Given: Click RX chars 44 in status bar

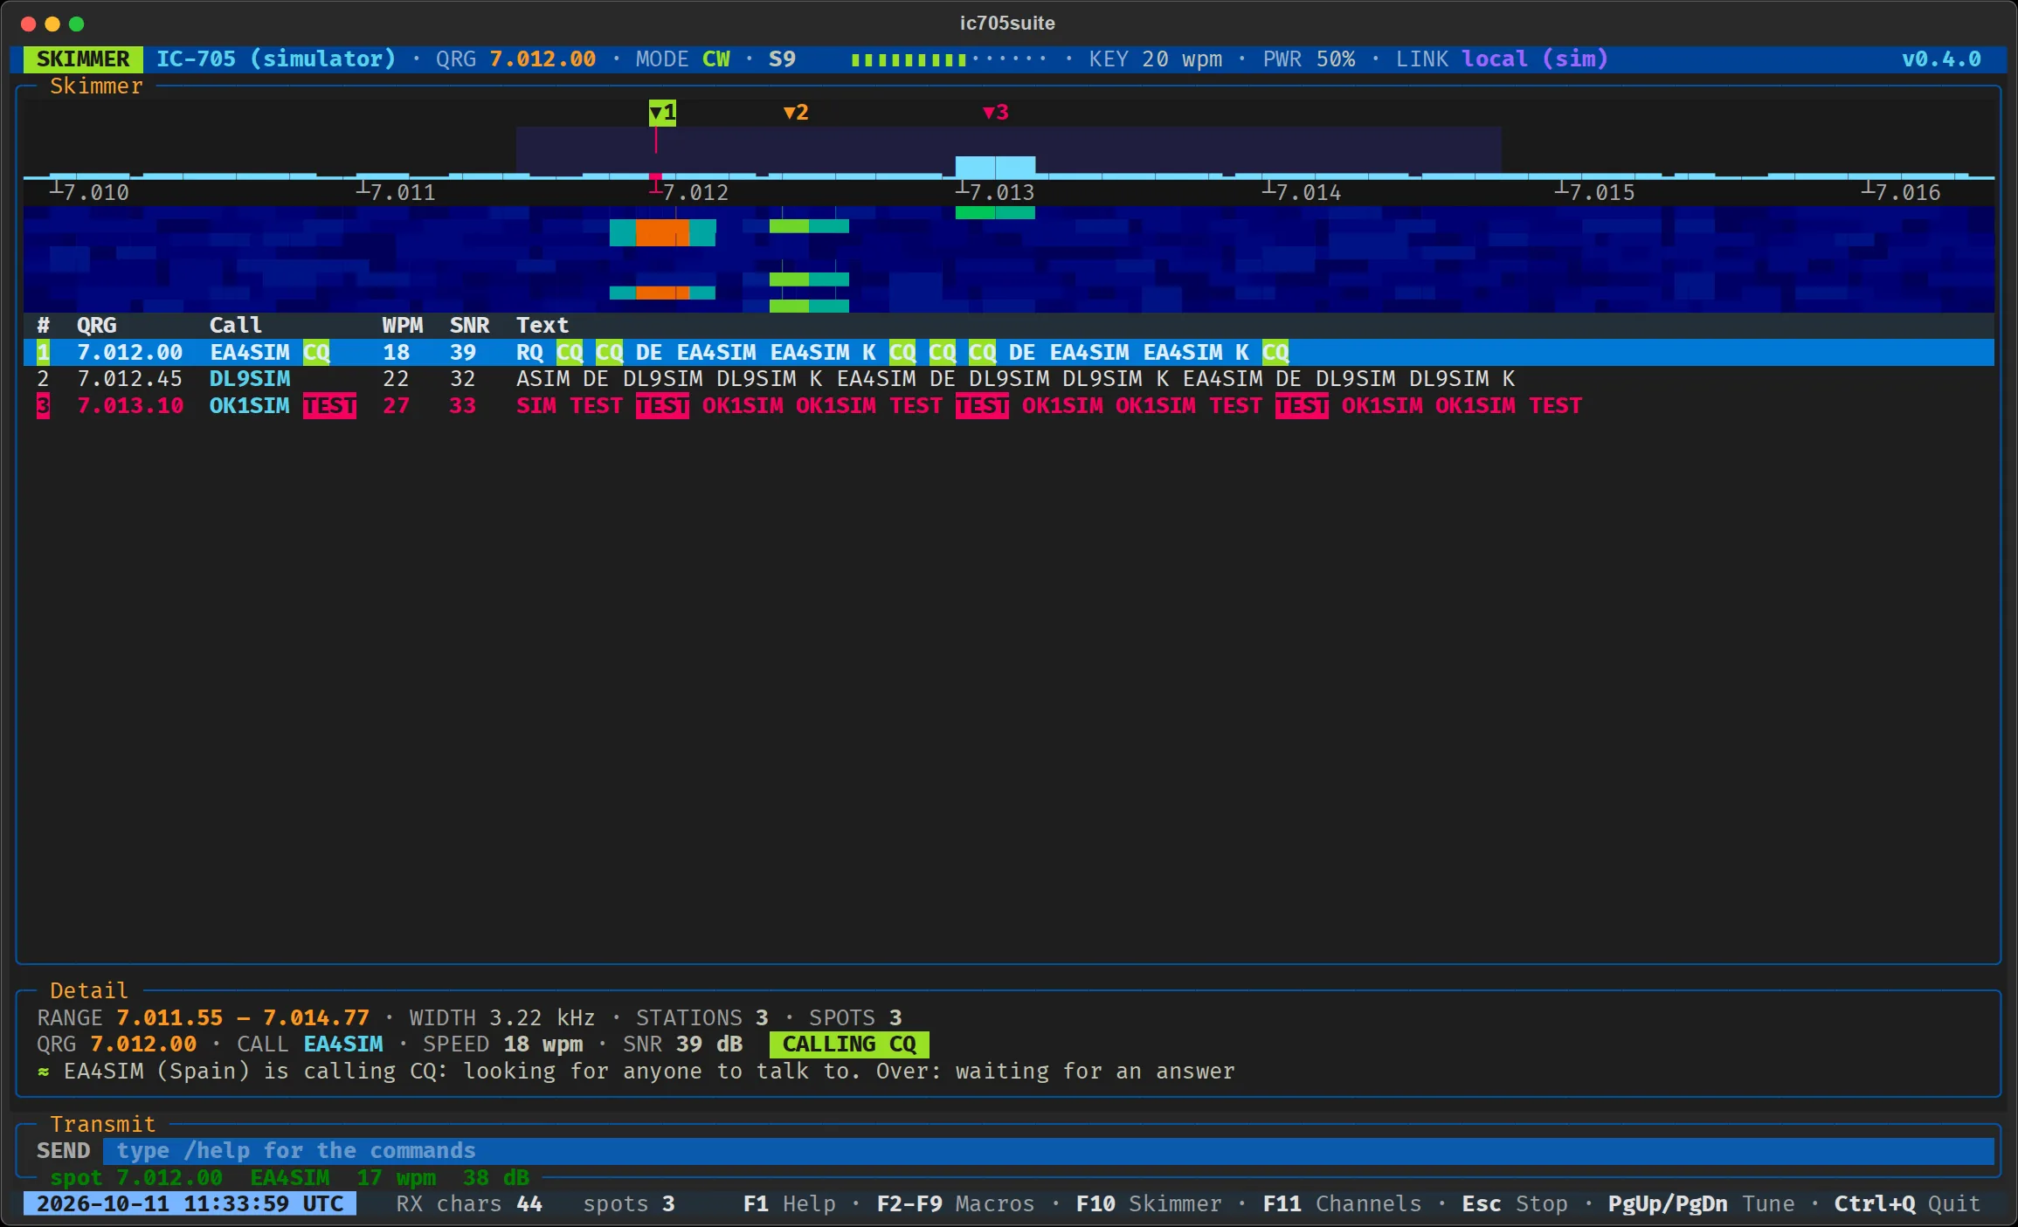Looking at the screenshot, I should (x=469, y=1203).
